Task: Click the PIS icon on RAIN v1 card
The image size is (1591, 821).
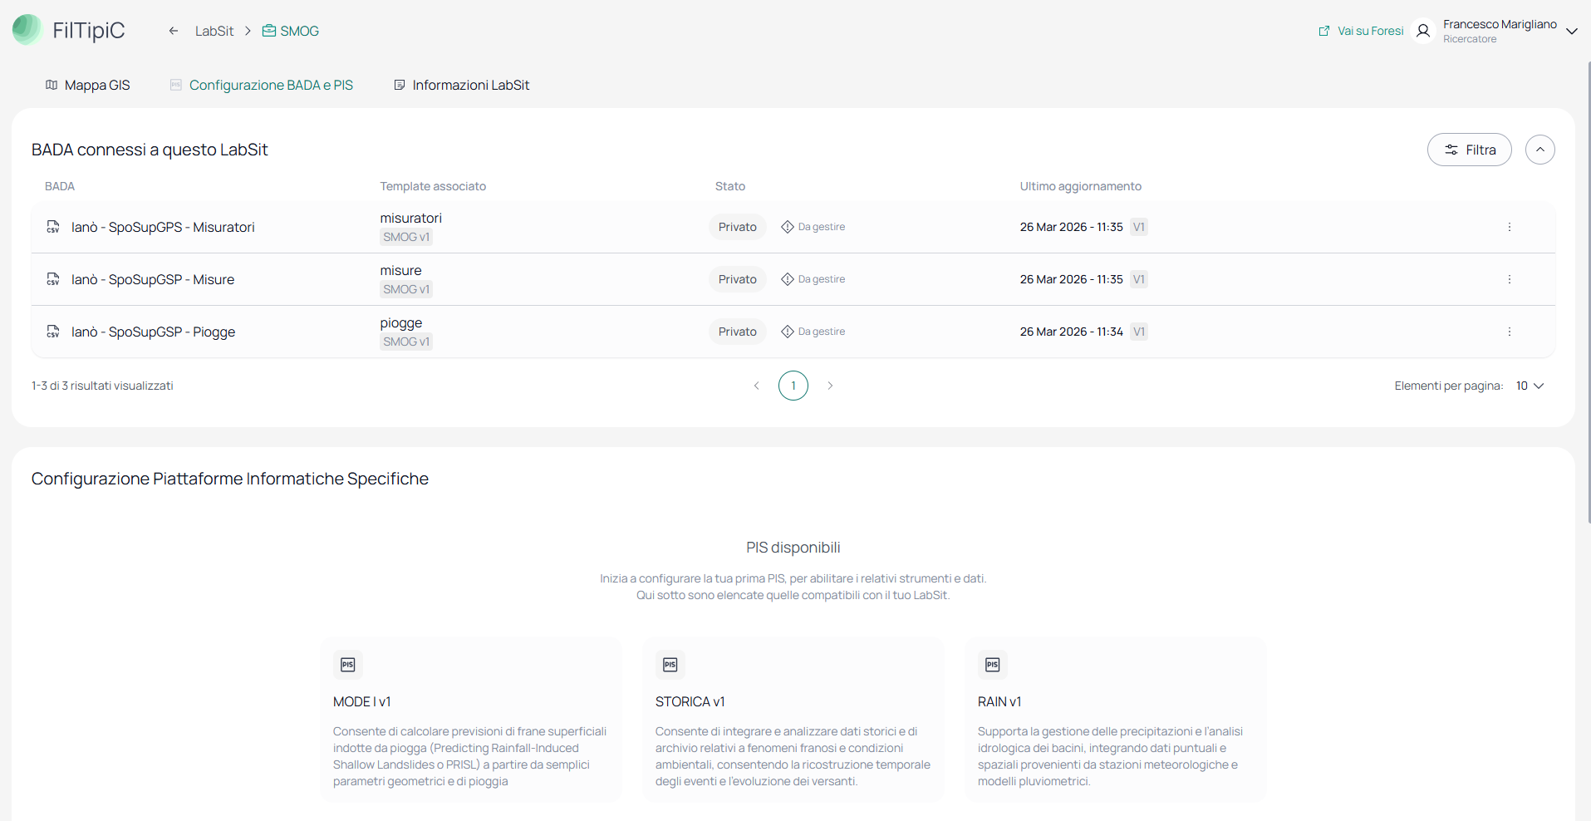Action: coord(993,665)
